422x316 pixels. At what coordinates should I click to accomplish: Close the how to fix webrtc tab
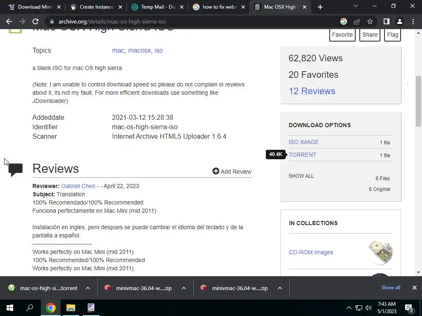coord(243,7)
